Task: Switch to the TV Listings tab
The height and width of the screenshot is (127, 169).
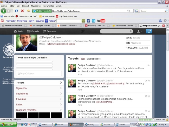Action: 96,26
